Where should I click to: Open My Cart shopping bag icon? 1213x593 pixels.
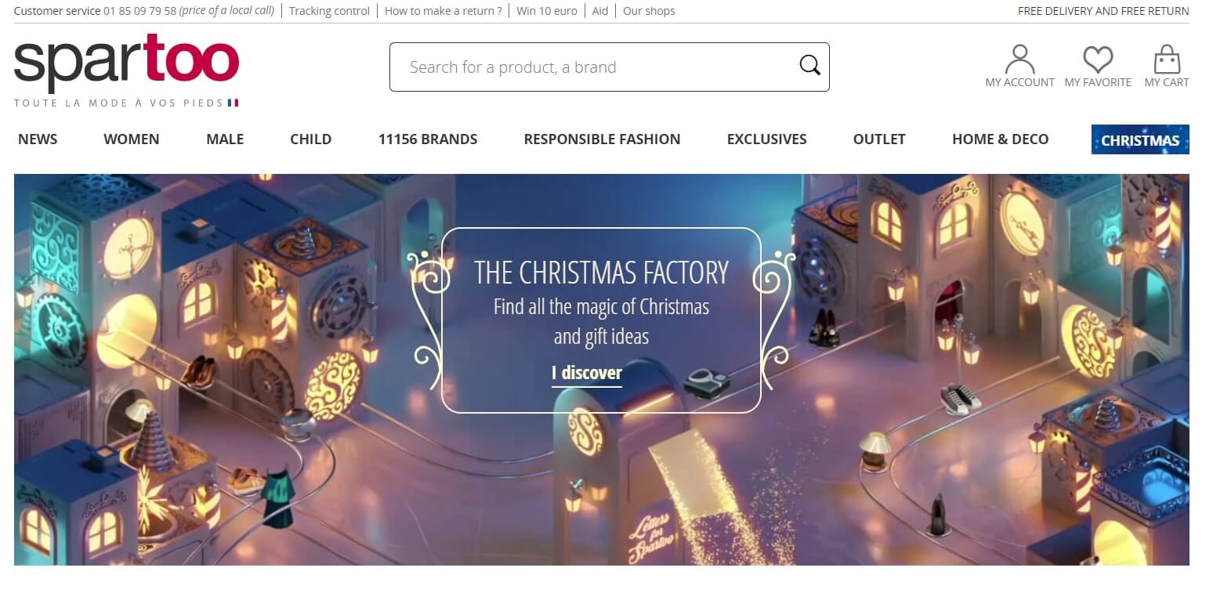coord(1167,59)
